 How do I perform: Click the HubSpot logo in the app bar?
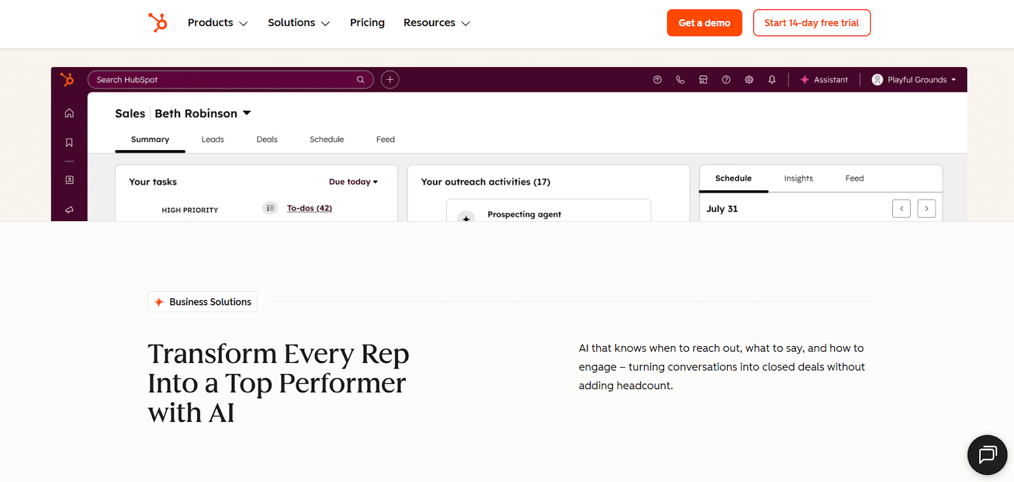[x=67, y=79]
